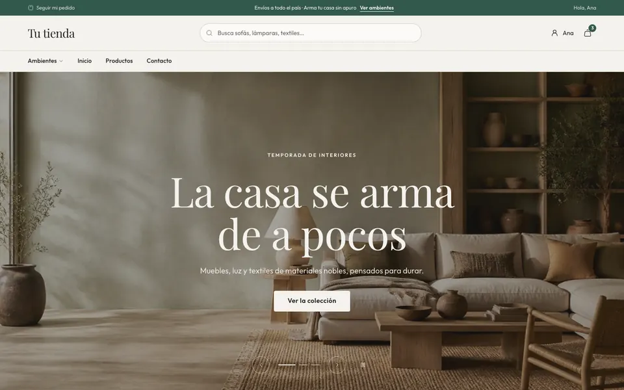The image size is (624, 390).
Task: Click the Ver la colección button
Action: (312, 301)
